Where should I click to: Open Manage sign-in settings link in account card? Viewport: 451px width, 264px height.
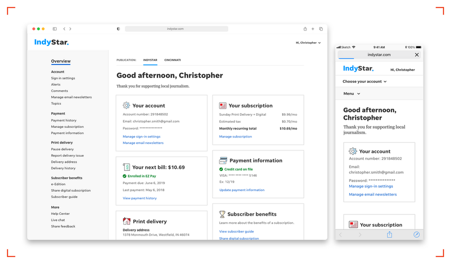pyautogui.click(x=142, y=137)
